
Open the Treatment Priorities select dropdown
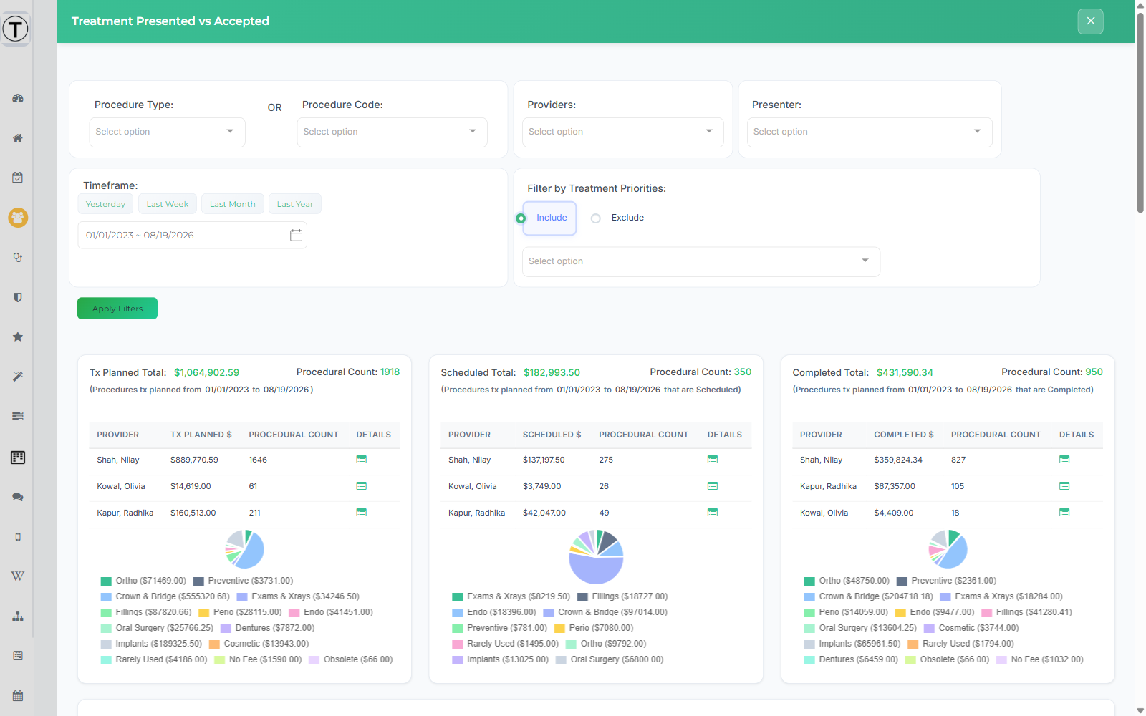tap(701, 262)
